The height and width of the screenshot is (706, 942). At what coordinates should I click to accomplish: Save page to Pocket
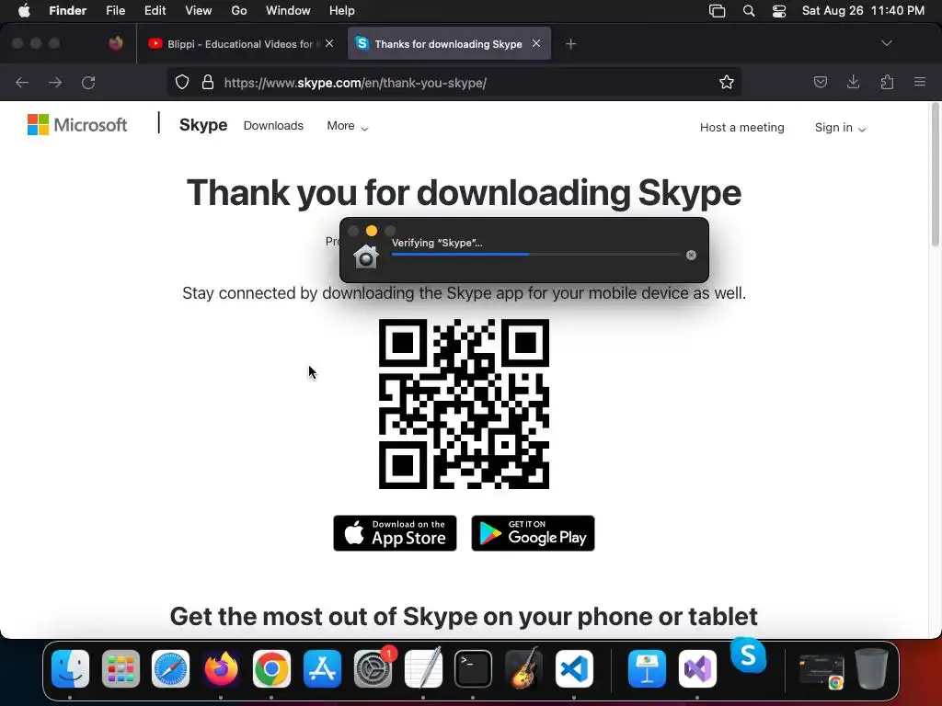(820, 82)
